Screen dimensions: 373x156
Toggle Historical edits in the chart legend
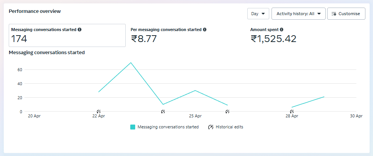coord(226,127)
